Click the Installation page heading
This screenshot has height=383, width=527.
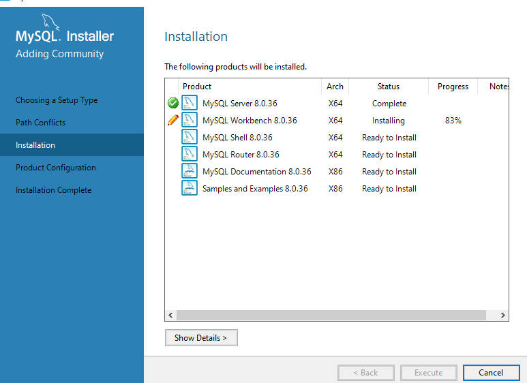[196, 36]
